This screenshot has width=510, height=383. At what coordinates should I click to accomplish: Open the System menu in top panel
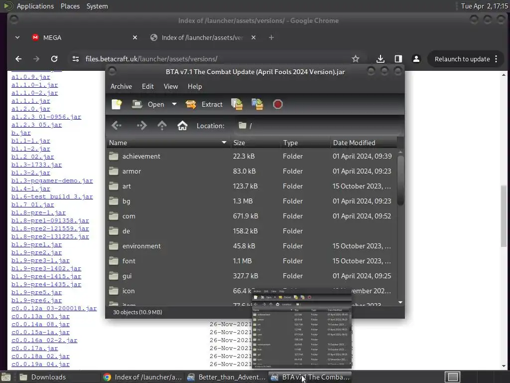pos(97,6)
